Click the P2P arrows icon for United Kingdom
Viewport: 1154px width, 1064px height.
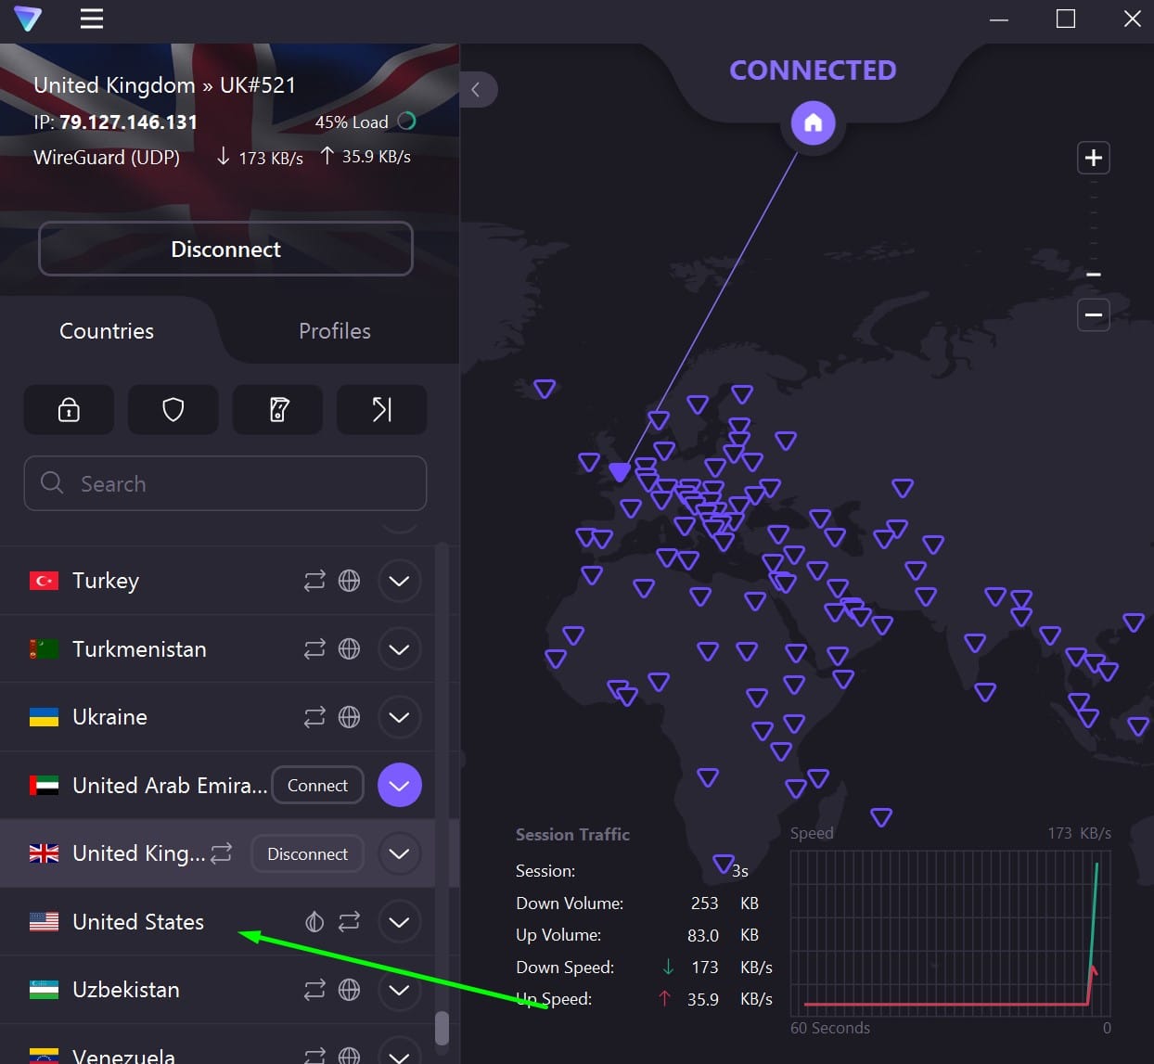221,853
